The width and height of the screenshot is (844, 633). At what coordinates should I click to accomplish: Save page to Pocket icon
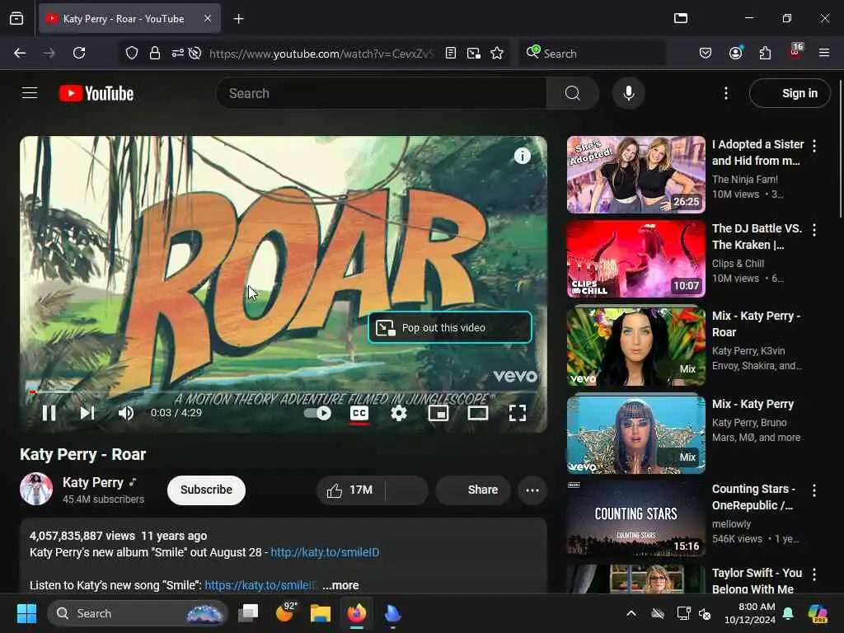[x=706, y=53]
